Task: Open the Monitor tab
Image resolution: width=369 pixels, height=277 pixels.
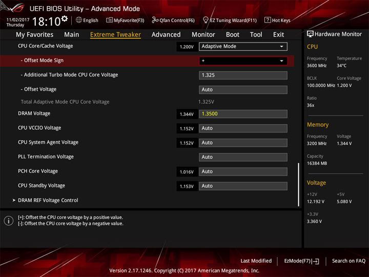Action: tap(203, 35)
